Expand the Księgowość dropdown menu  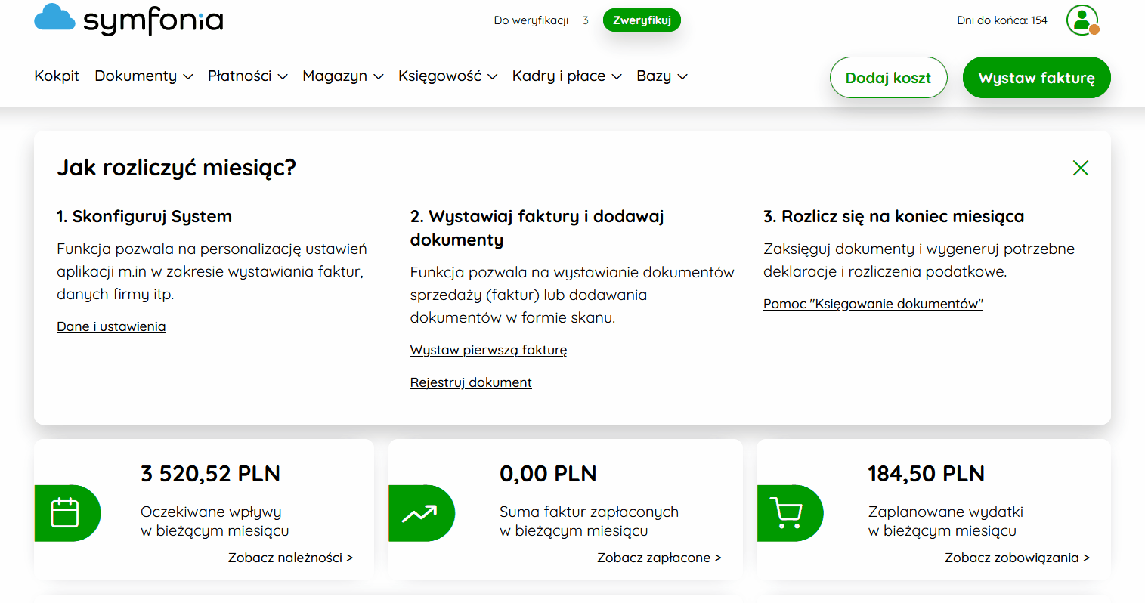447,76
